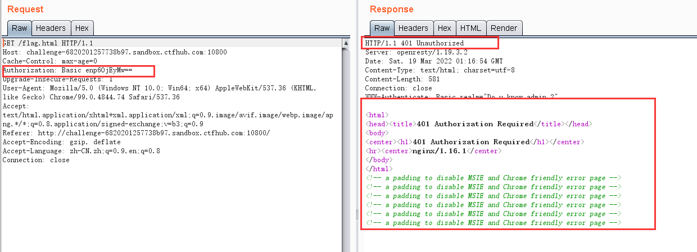This screenshot has width=697, height=252.
Task: Place cursor in GET /flag.html request line
Action: (48, 43)
